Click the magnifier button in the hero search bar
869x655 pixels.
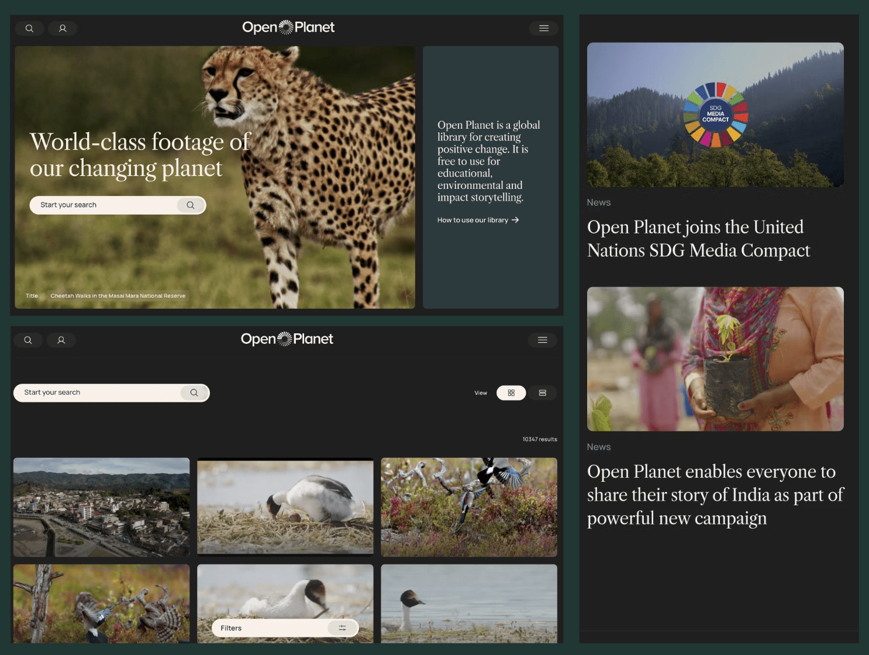[x=191, y=205]
